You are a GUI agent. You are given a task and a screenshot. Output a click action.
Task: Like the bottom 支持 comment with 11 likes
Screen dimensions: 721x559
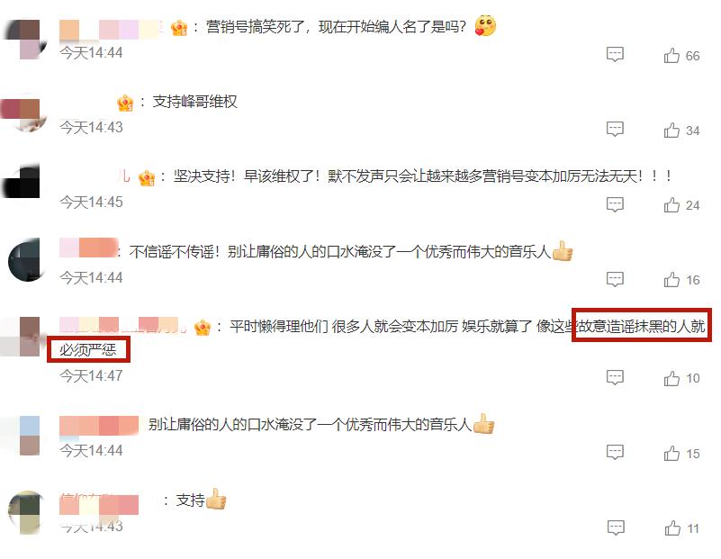pos(672,528)
